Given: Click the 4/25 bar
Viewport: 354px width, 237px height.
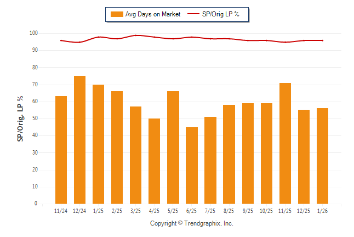Looking at the screenshot, I should (x=154, y=161).
